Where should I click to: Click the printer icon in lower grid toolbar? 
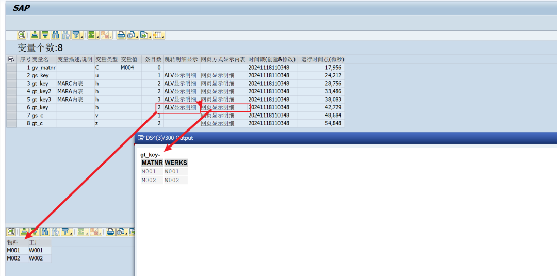[x=110, y=232]
